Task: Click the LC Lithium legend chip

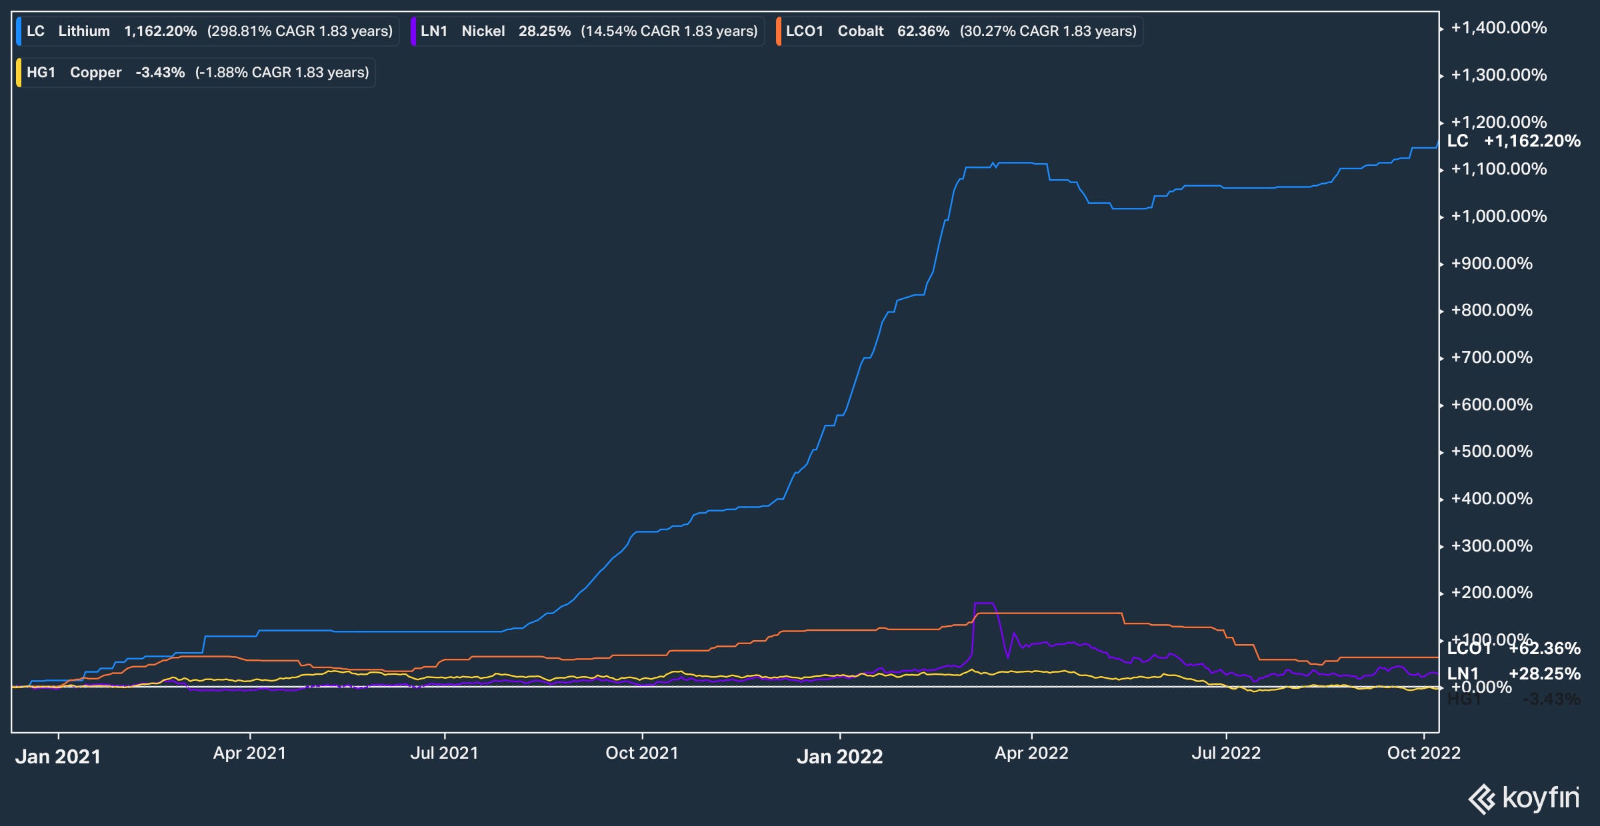Action: click(207, 31)
